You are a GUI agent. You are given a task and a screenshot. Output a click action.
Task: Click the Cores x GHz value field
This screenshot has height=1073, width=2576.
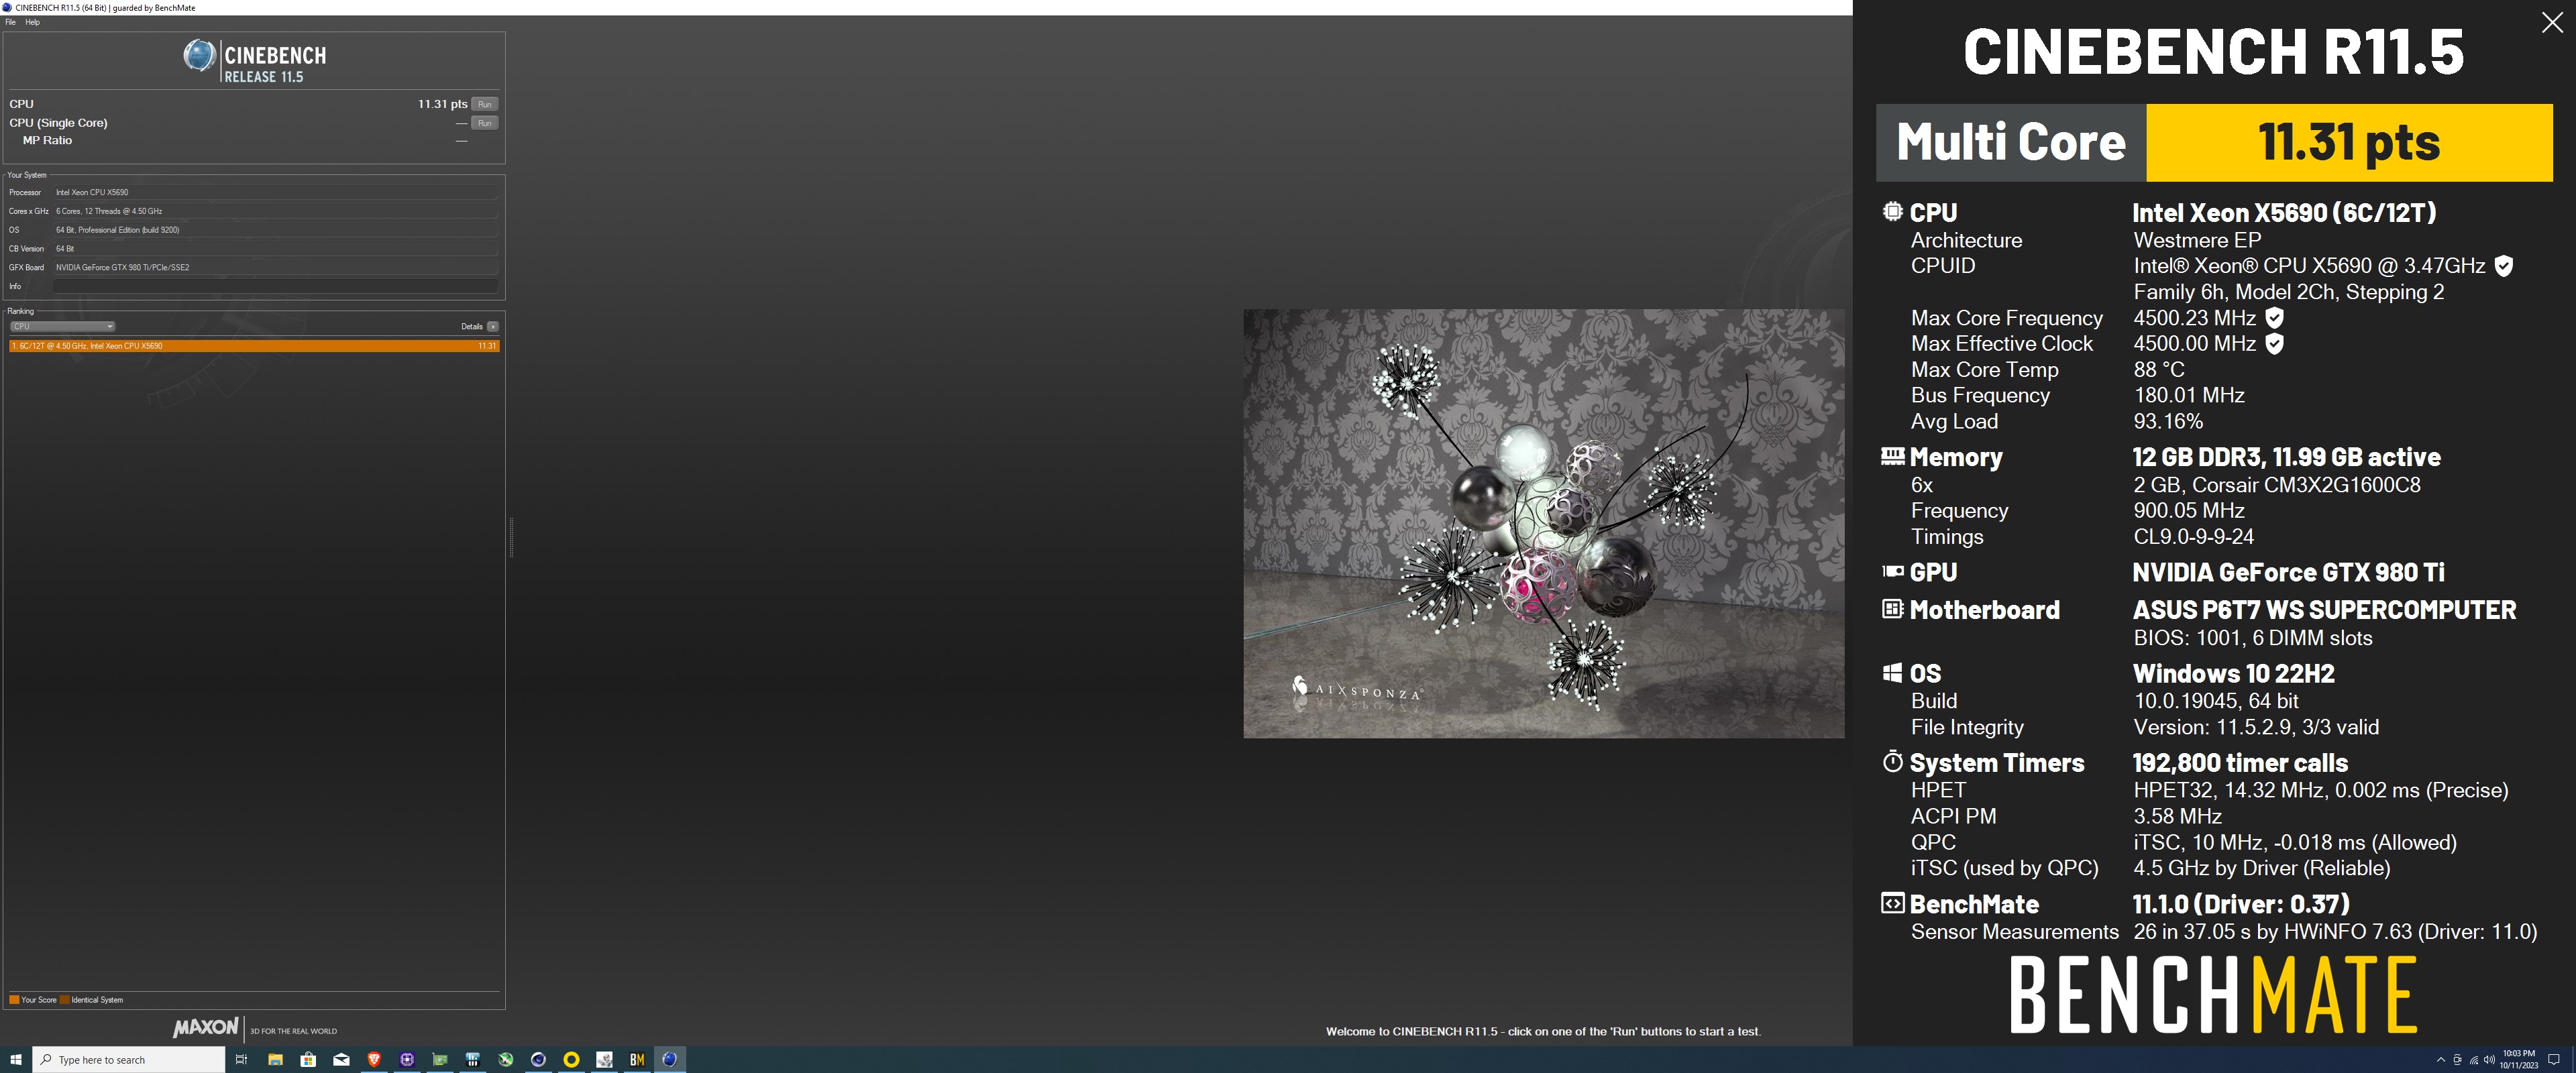pos(275,211)
